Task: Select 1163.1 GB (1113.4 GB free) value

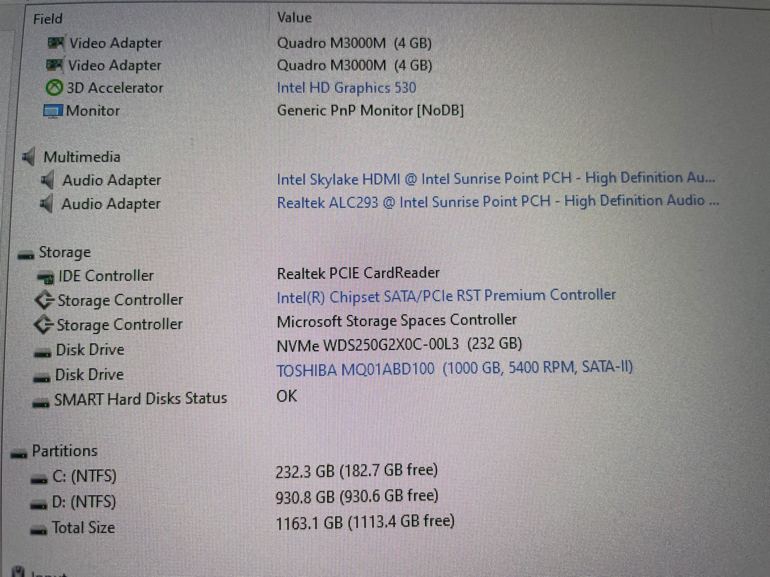Action: coord(365,522)
